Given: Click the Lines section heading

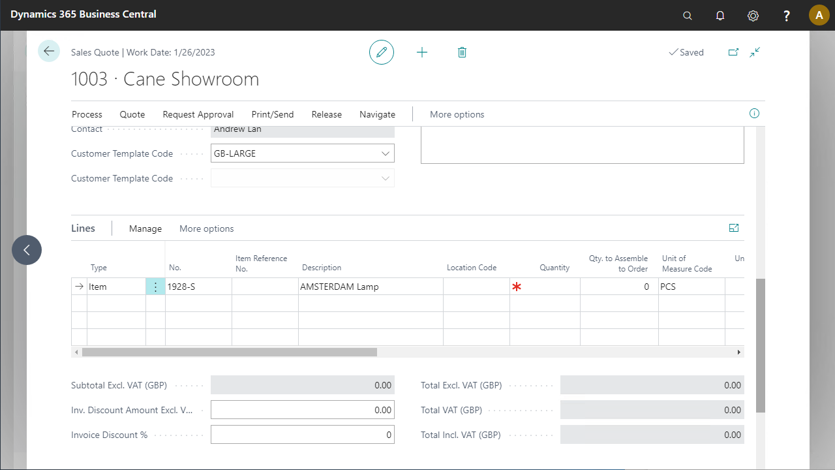Looking at the screenshot, I should [83, 228].
